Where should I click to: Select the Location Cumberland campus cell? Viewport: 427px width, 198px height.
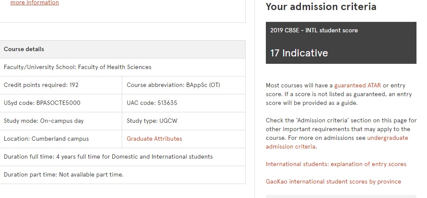coord(46,139)
